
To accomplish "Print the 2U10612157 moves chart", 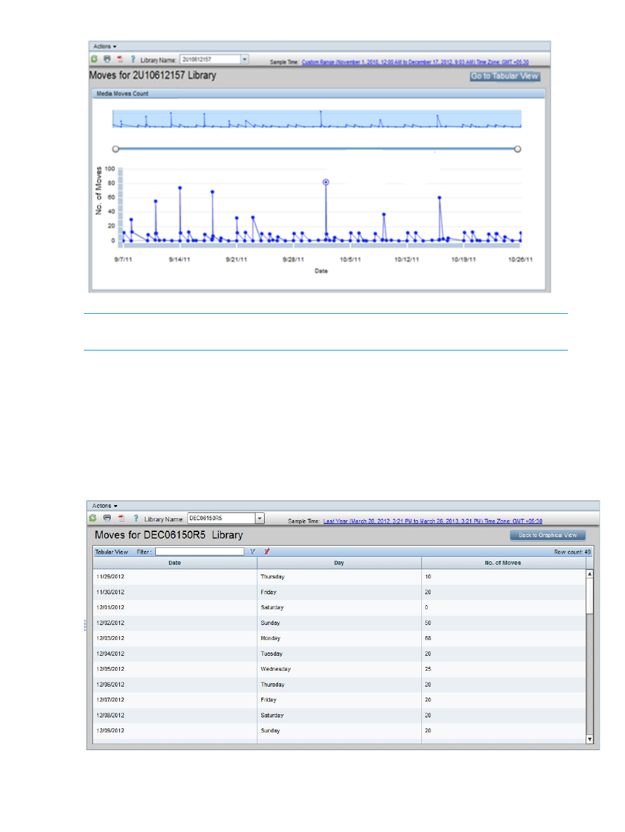I will [107, 60].
